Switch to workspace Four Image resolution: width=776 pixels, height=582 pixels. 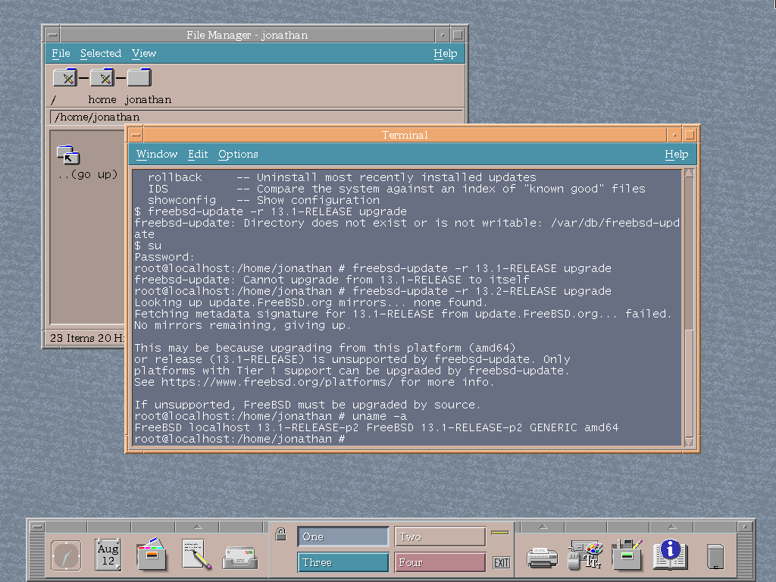440,562
